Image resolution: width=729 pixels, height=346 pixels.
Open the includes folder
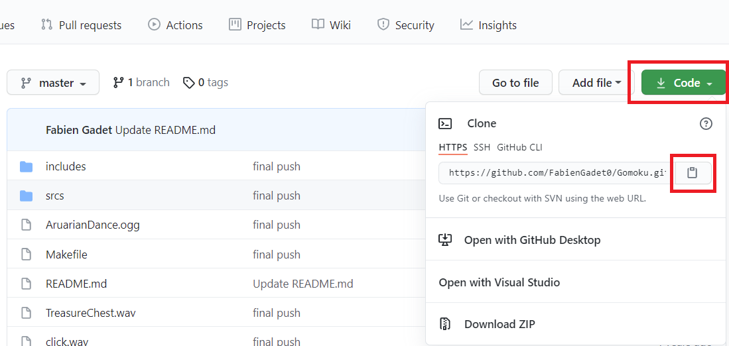coord(66,166)
